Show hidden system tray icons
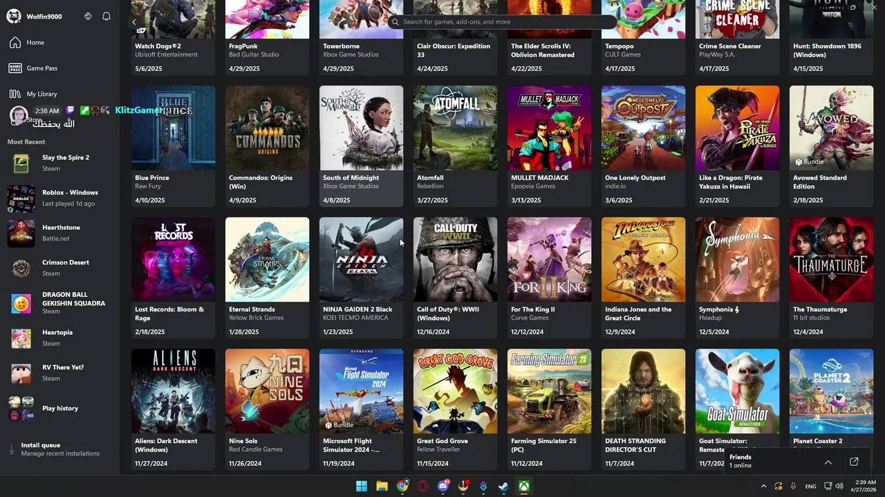885x497 pixels. (763, 486)
